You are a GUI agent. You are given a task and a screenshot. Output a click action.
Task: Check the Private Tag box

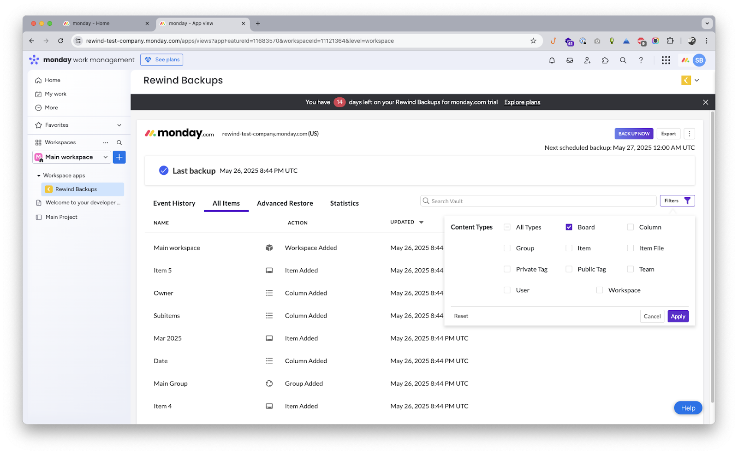tap(507, 269)
